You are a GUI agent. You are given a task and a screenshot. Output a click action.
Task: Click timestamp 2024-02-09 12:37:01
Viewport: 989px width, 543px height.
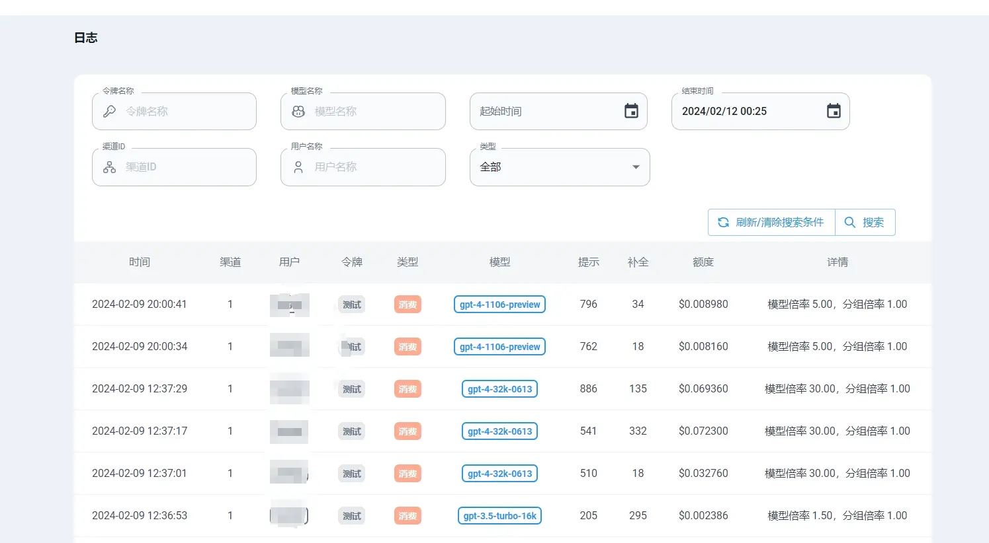140,474
